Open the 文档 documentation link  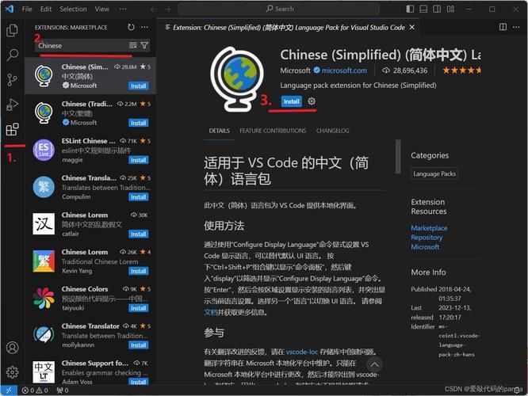pyautogui.click(x=210, y=312)
